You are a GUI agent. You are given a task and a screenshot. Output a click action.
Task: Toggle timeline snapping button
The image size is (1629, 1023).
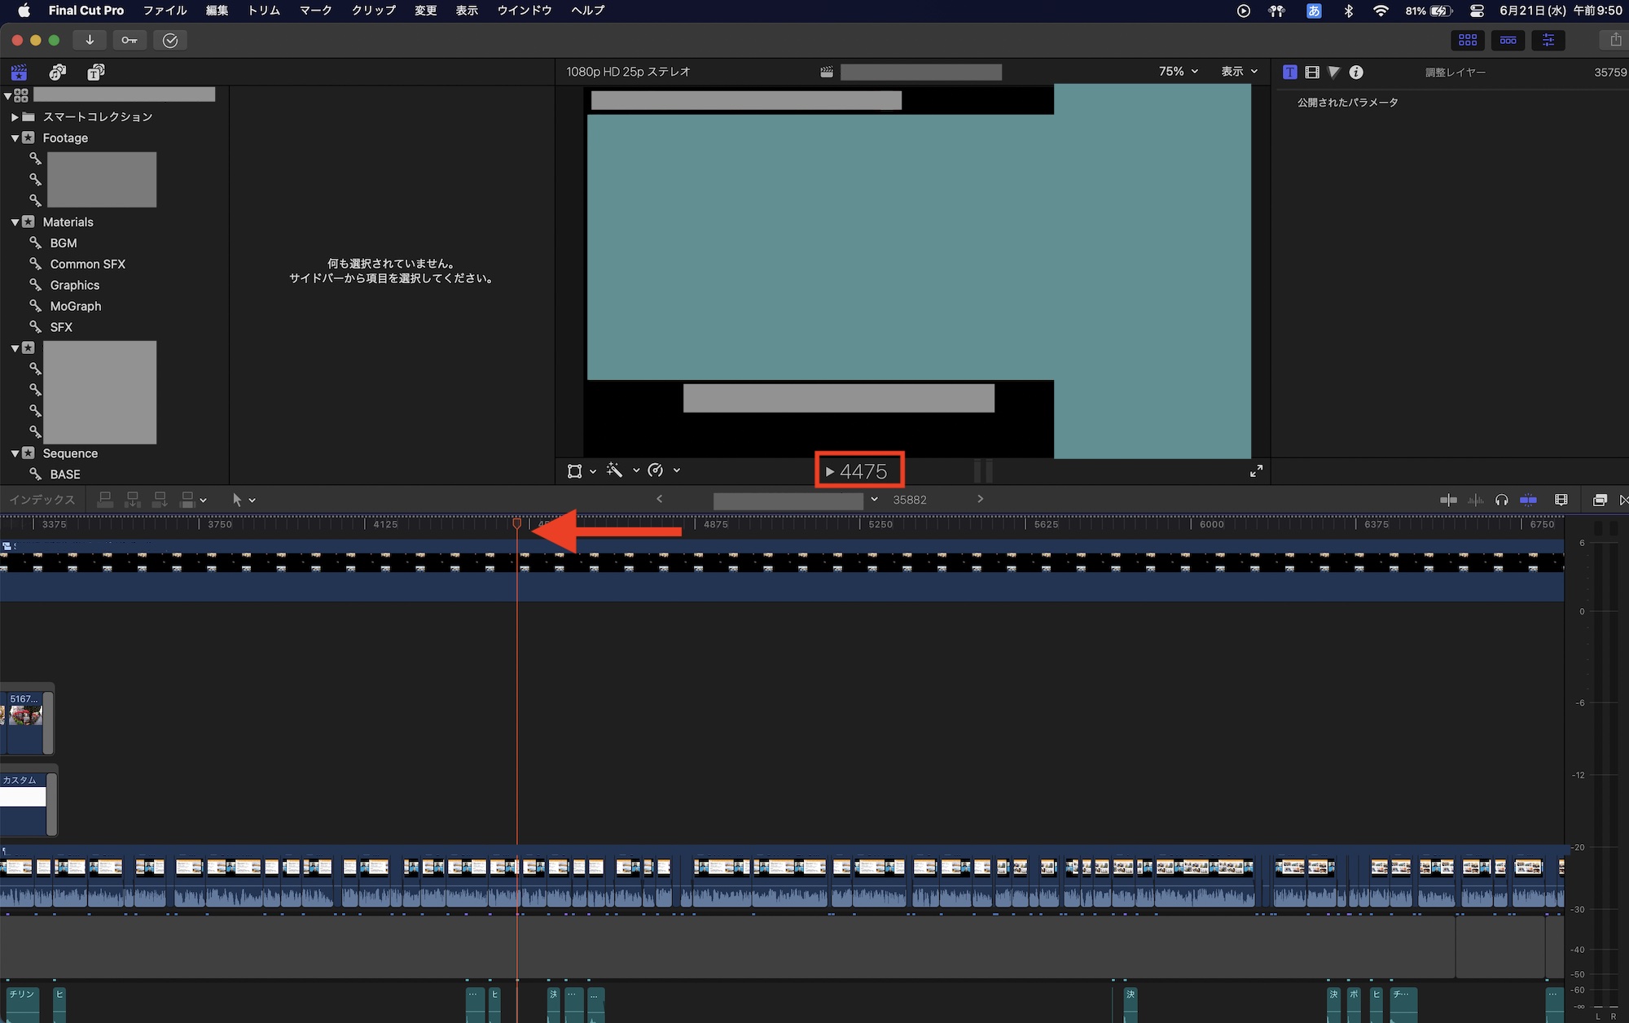[1528, 500]
